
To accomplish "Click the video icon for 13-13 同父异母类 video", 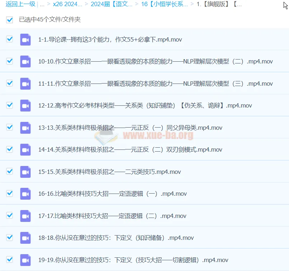I will [25, 128].
